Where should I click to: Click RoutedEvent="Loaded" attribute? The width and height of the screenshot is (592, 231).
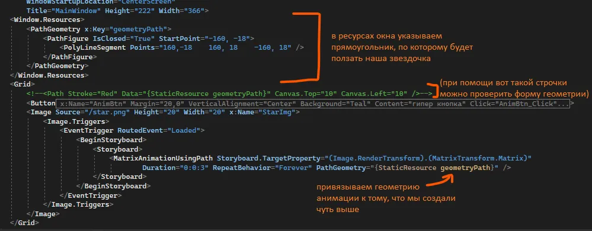pos(159,130)
